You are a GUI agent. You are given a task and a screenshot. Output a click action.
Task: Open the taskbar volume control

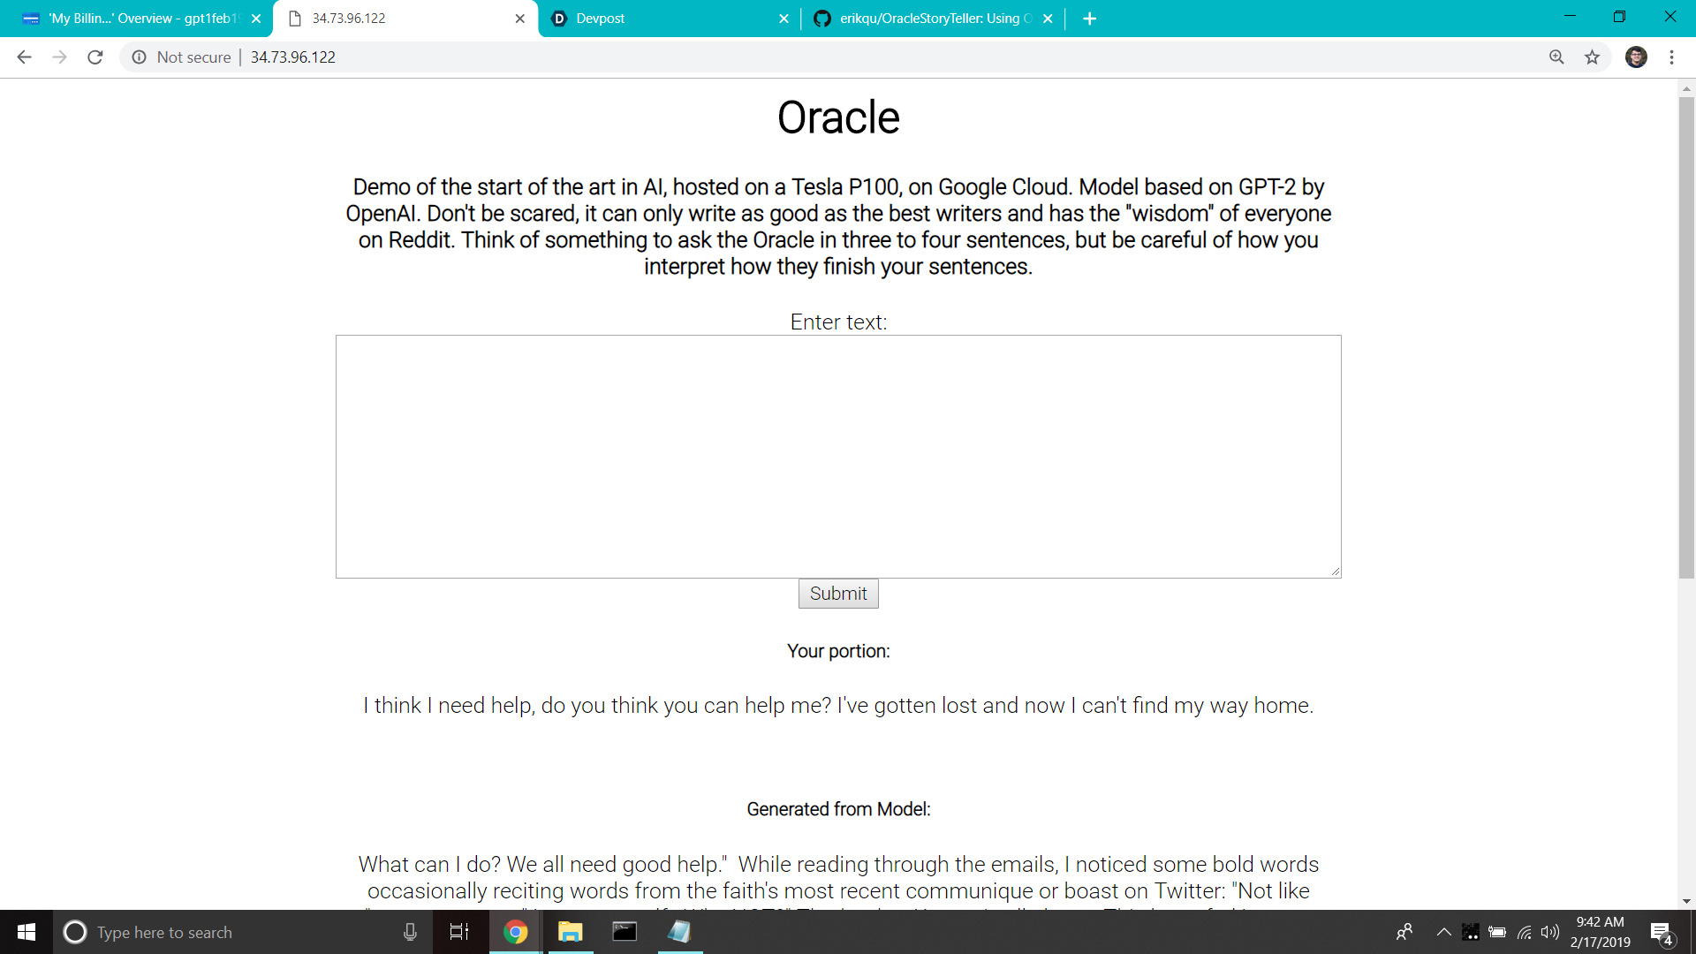pyautogui.click(x=1549, y=932)
